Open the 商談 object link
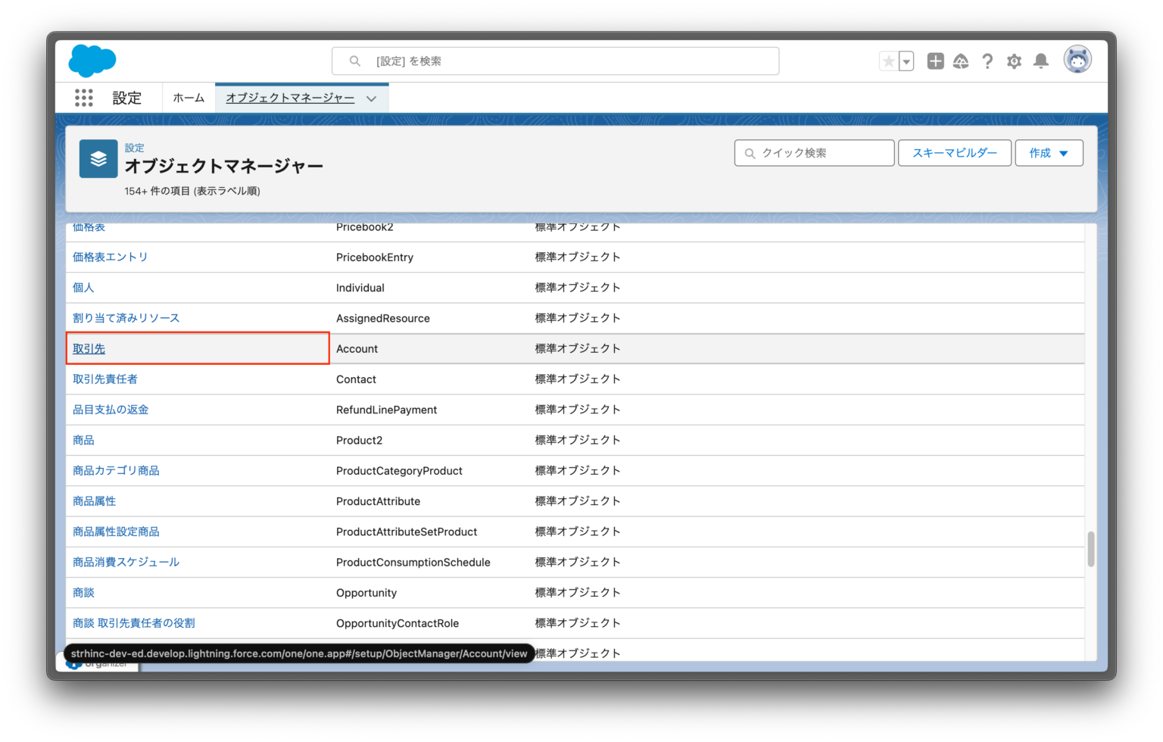1163x742 pixels. [x=83, y=593]
